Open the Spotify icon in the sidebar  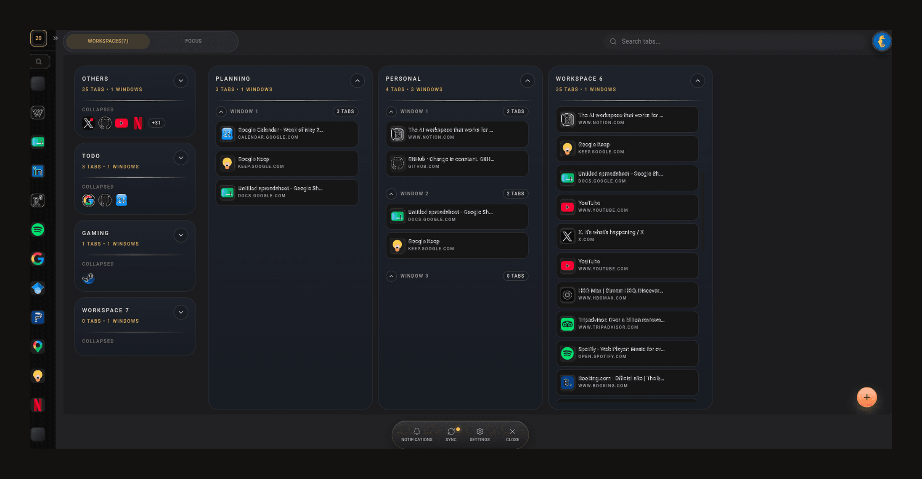[38, 229]
